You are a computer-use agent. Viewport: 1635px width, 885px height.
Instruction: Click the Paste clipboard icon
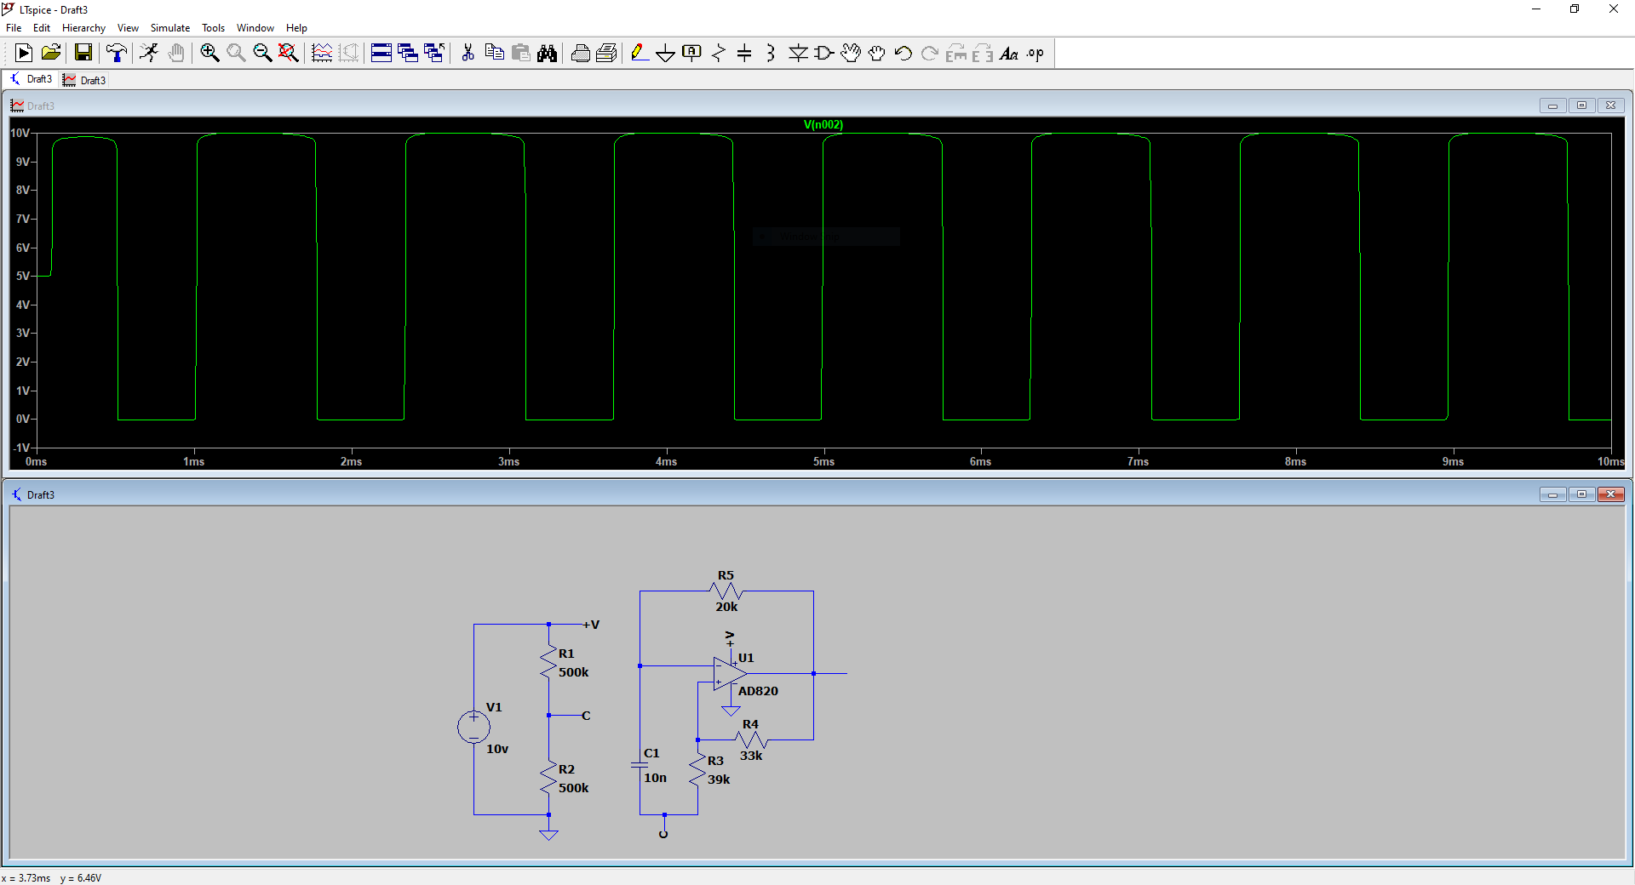(x=520, y=54)
